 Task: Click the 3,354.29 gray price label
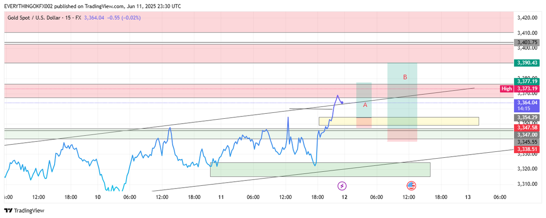526,117
